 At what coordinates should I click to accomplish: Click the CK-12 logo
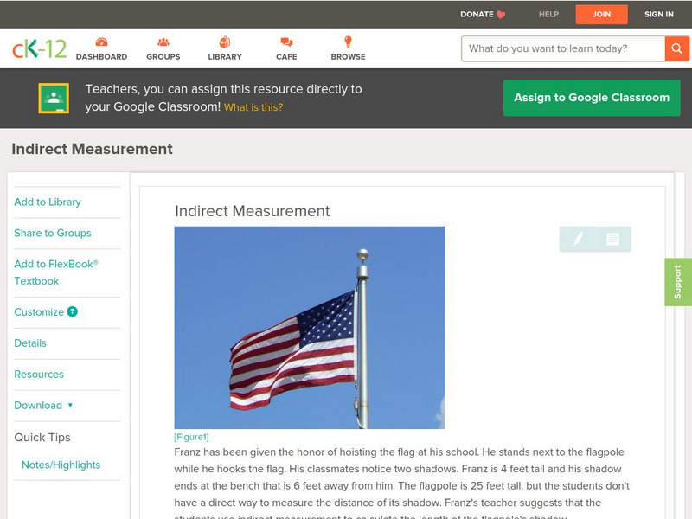point(39,49)
